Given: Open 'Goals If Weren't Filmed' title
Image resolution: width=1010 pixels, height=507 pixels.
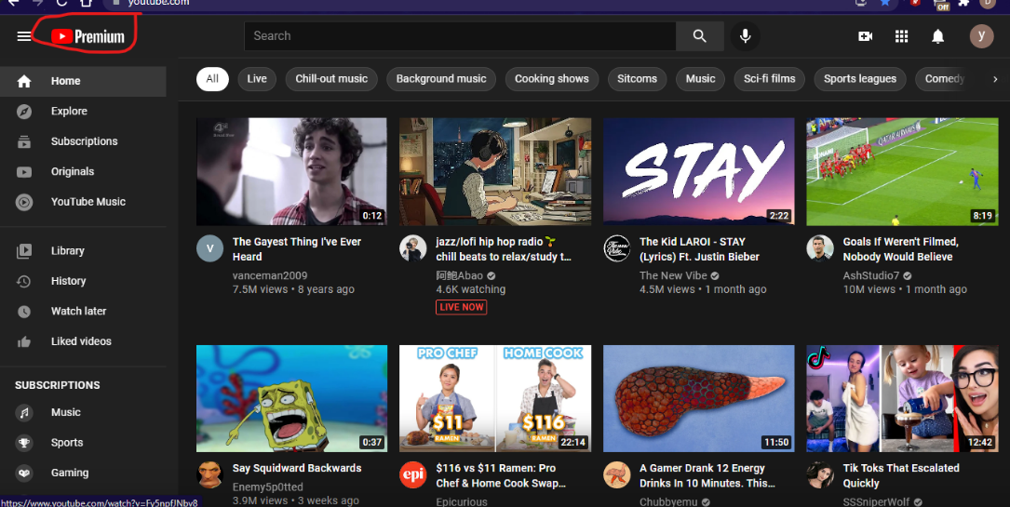Looking at the screenshot, I should click(x=900, y=249).
